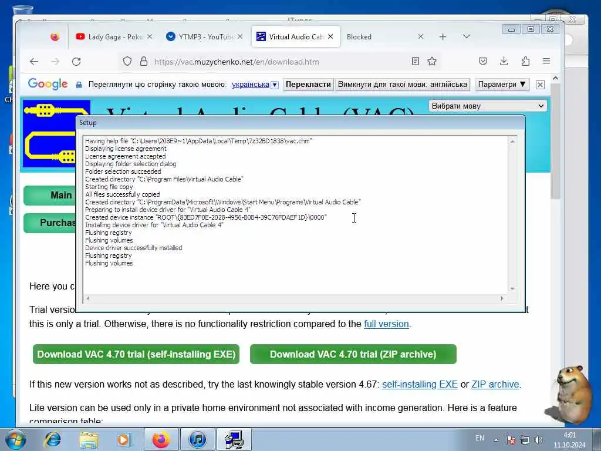Click the browser page vertical scrollbar thumb

(555, 141)
